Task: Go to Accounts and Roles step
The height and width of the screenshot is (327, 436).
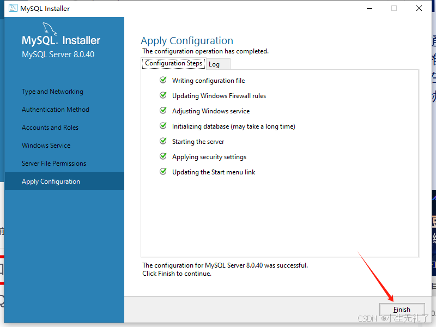Action: (x=50, y=128)
